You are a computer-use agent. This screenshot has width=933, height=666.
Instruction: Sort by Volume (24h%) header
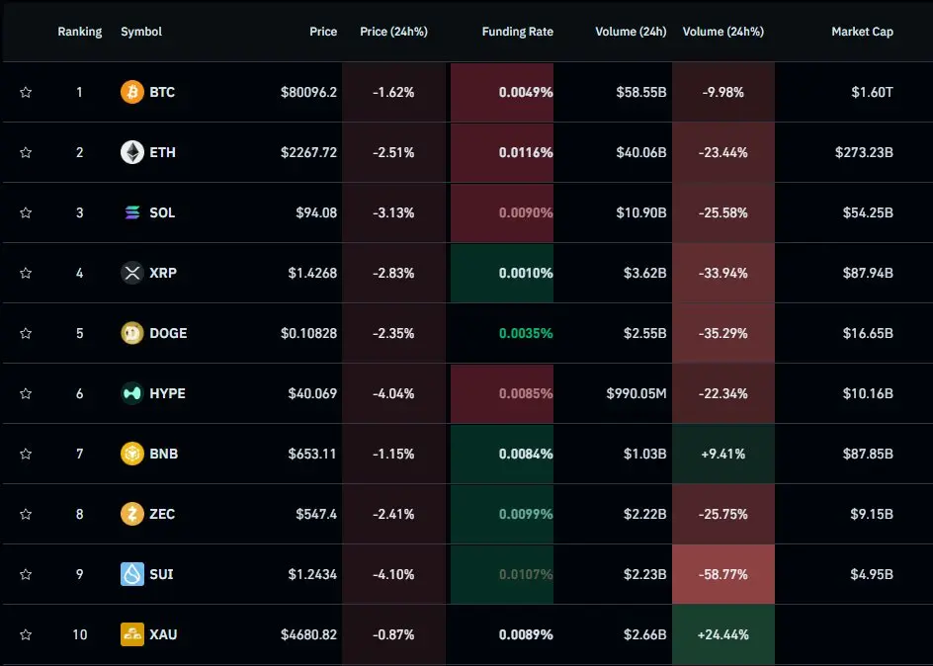[x=722, y=32]
